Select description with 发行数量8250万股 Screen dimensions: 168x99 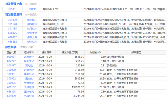point(125,42)
